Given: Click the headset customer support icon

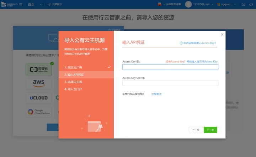Looking at the screenshot, I should pyautogui.click(x=251, y=4).
